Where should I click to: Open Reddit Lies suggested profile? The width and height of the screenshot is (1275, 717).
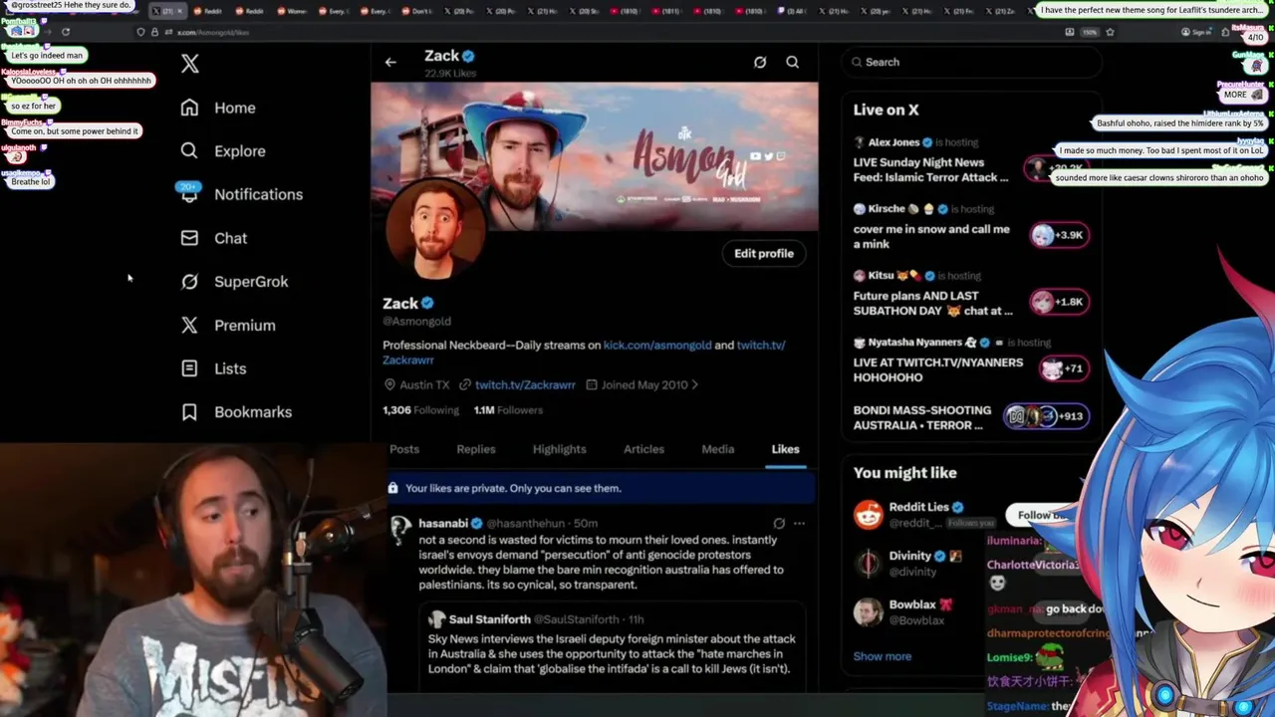918,507
